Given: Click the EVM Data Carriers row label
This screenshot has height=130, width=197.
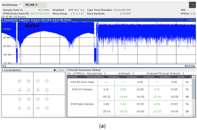Looking at the screenshot, I should click(82, 104).
